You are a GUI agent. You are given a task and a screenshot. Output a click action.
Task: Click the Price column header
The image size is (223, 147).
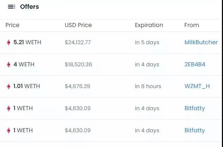(x=12, y=25)
